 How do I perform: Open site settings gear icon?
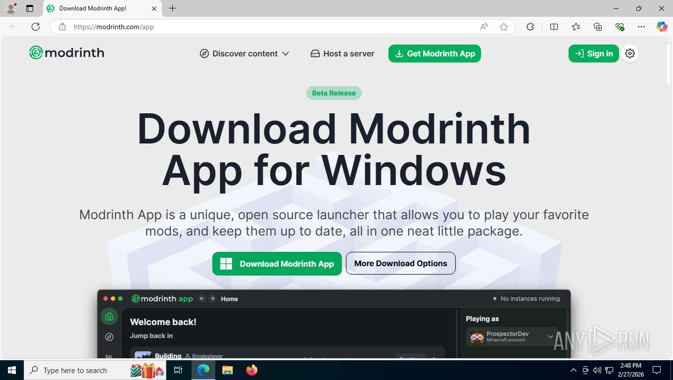630,53
